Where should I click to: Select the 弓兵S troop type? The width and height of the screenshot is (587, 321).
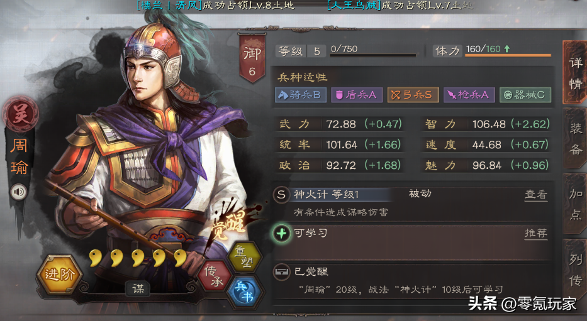pyautogui.click(x=413, y=95)
